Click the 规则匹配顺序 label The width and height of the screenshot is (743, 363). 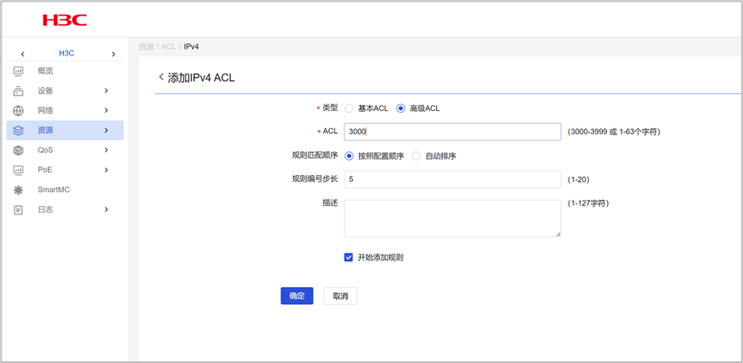pos(315,155)
